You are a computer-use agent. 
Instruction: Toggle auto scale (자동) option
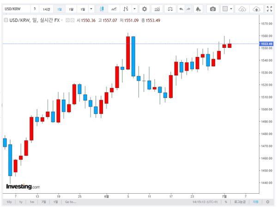coord(255,202)
